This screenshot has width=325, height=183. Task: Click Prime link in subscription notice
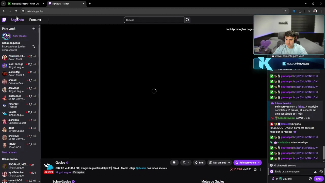pyautogui.click(x=301, y=107)
